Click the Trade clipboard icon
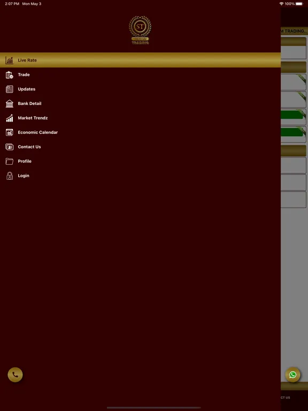This screenshot has width=308, height=411. click(10, 75)
